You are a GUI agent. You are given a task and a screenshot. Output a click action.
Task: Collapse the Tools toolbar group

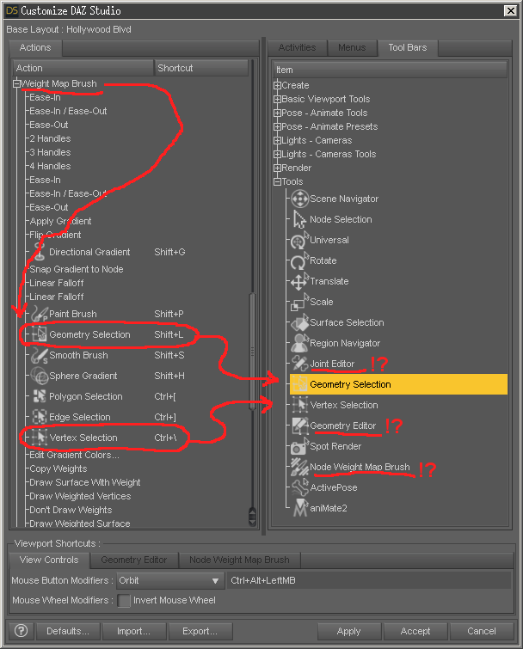click(x=277, y=181)
